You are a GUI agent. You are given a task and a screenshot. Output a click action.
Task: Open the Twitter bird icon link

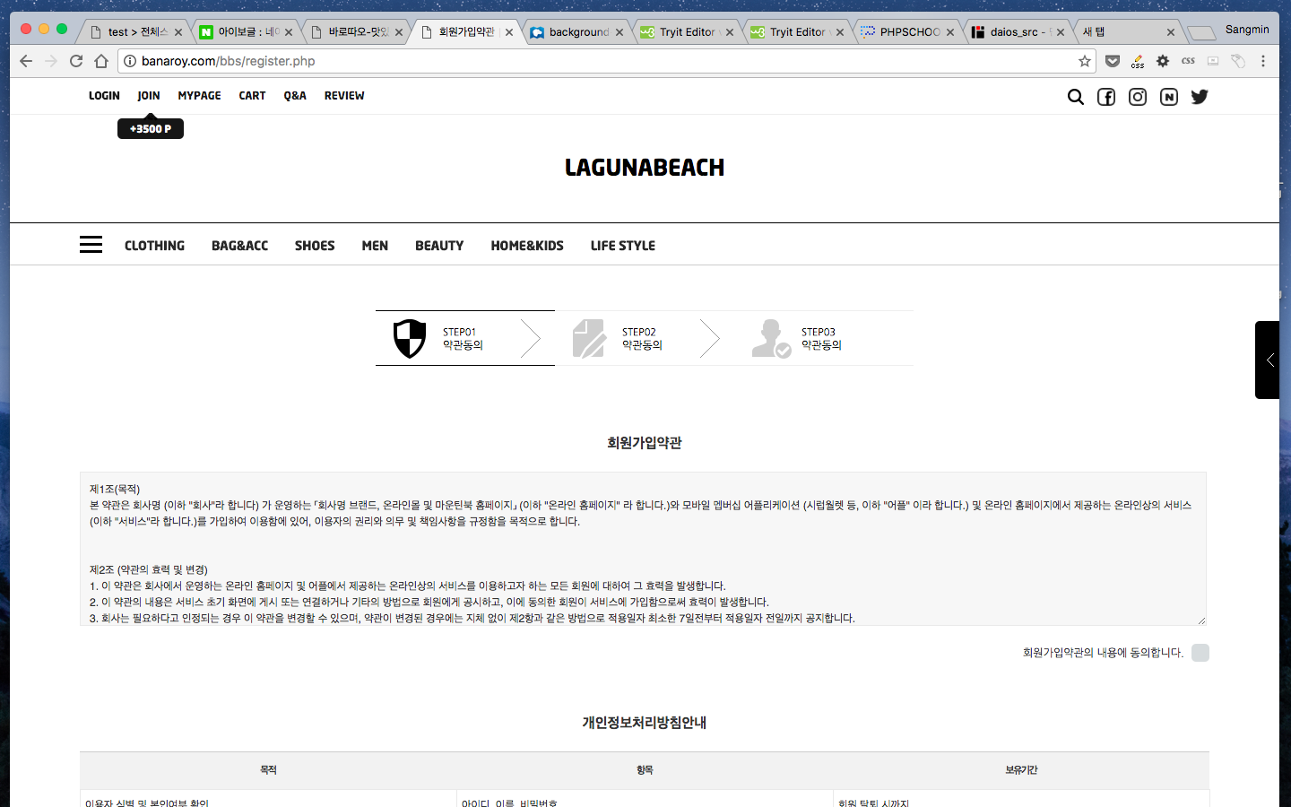point(1200,97)
